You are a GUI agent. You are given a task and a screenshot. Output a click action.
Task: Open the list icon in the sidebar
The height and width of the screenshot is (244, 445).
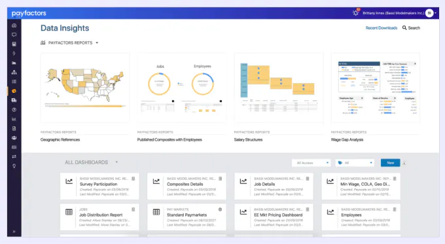tap(14, 82)
